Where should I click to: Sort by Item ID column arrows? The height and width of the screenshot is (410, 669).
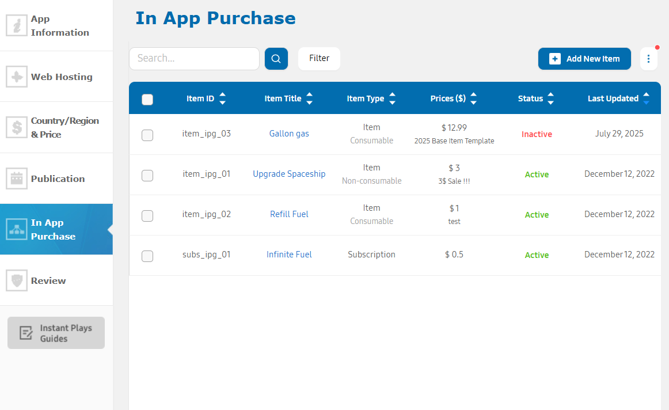coord(222,98)
